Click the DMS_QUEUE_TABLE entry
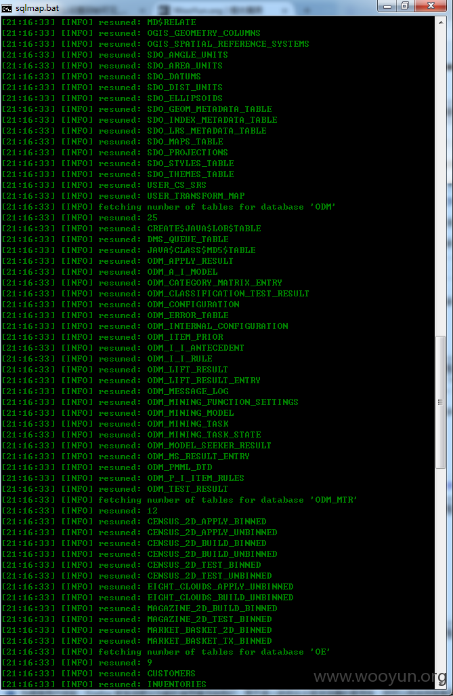453x696 pixels. coord(188,239)
